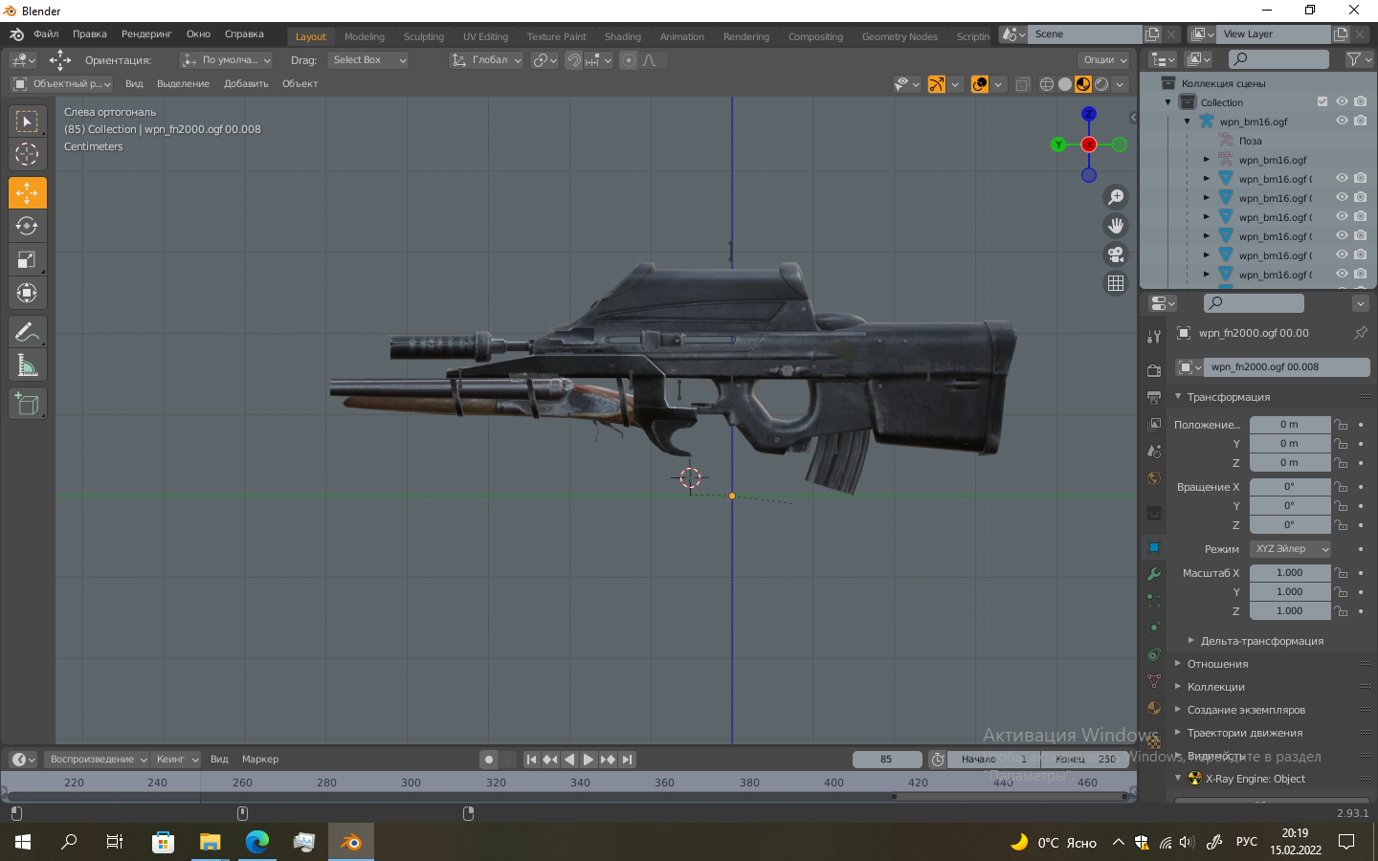This screenshot has height=861, width=1378.
Task: Open the Файл menu
Action: coord(46,34)
